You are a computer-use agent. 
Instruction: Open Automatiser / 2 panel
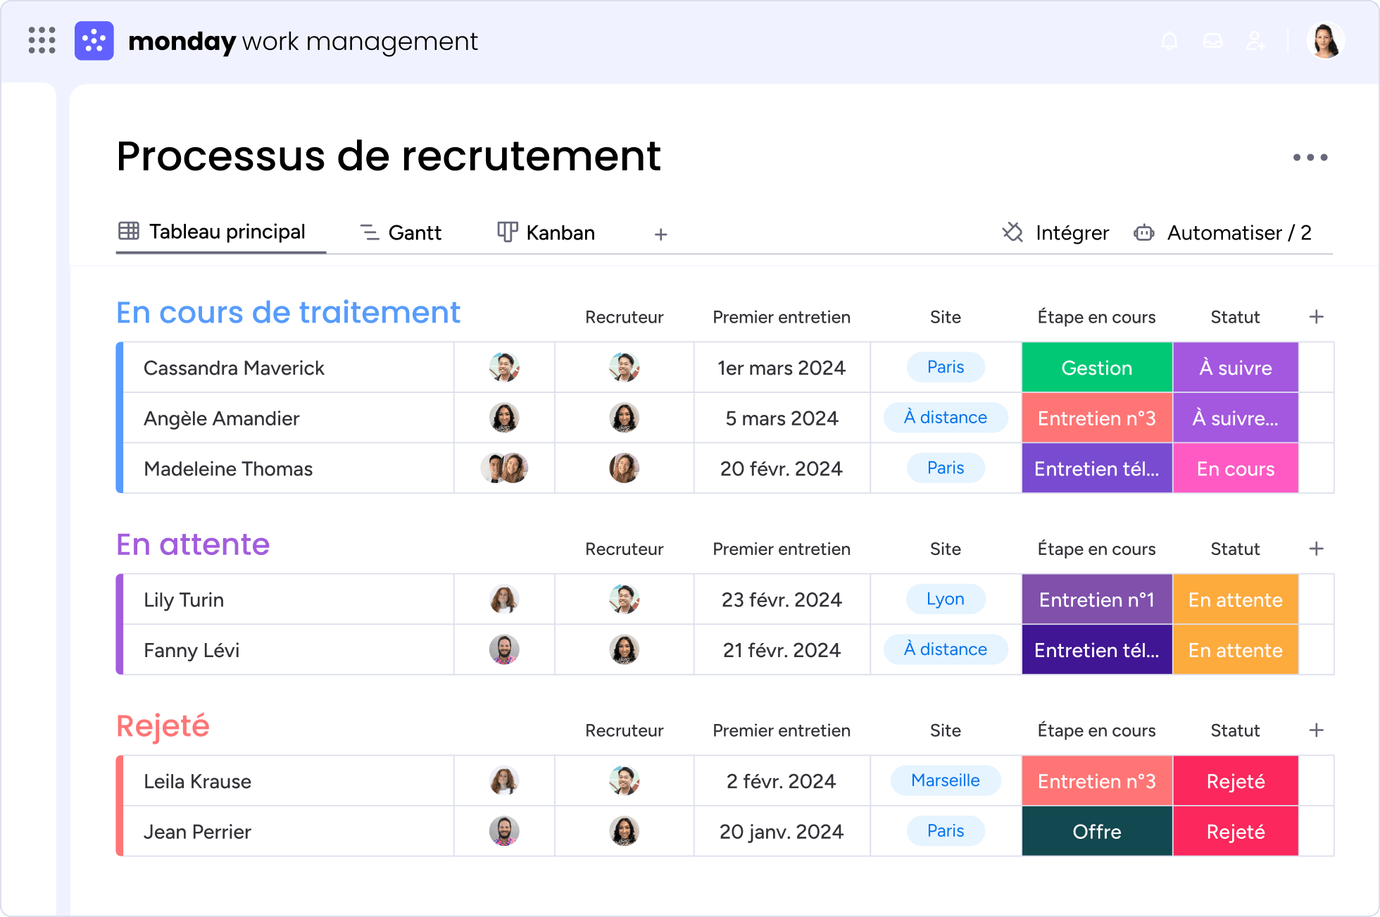[x=1222, y=232]
